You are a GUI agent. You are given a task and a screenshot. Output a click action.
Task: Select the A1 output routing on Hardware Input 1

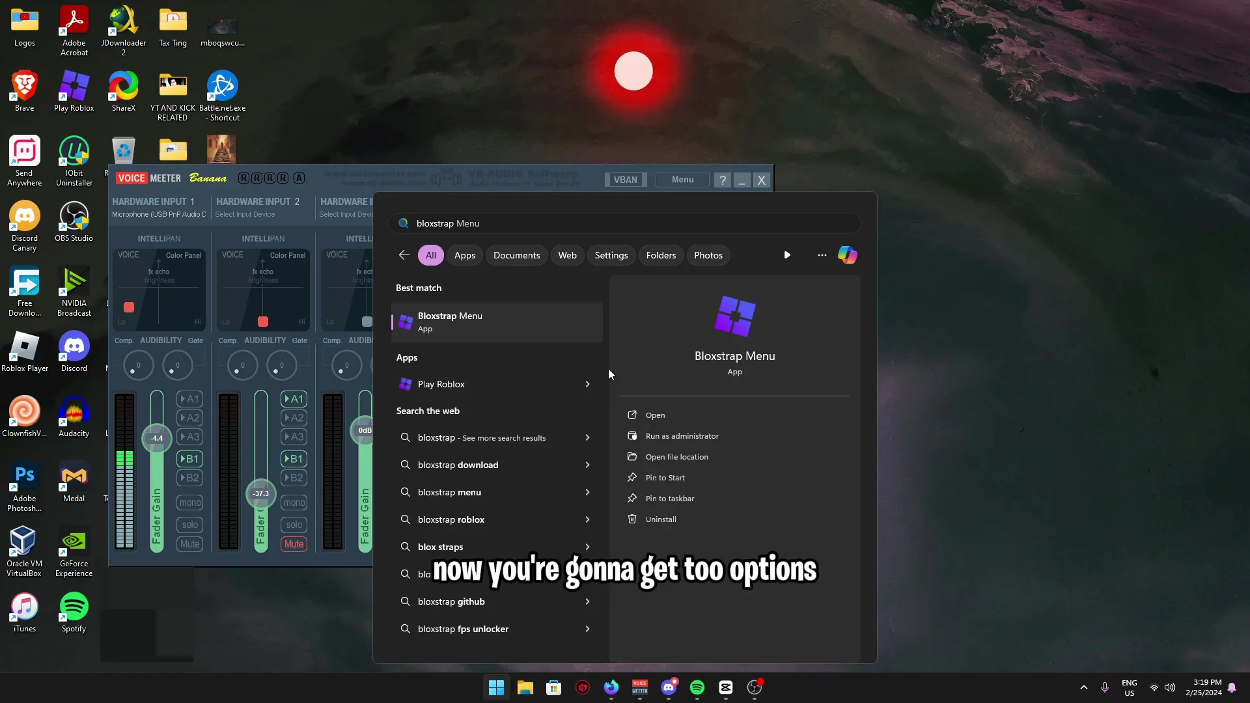pos(189,398)
